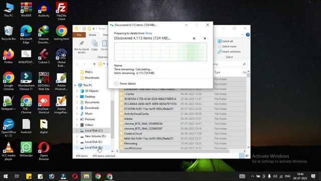321x181 pixels.
Task: Select the CreativeCloud folder row
Action: [x=183, y=134]
